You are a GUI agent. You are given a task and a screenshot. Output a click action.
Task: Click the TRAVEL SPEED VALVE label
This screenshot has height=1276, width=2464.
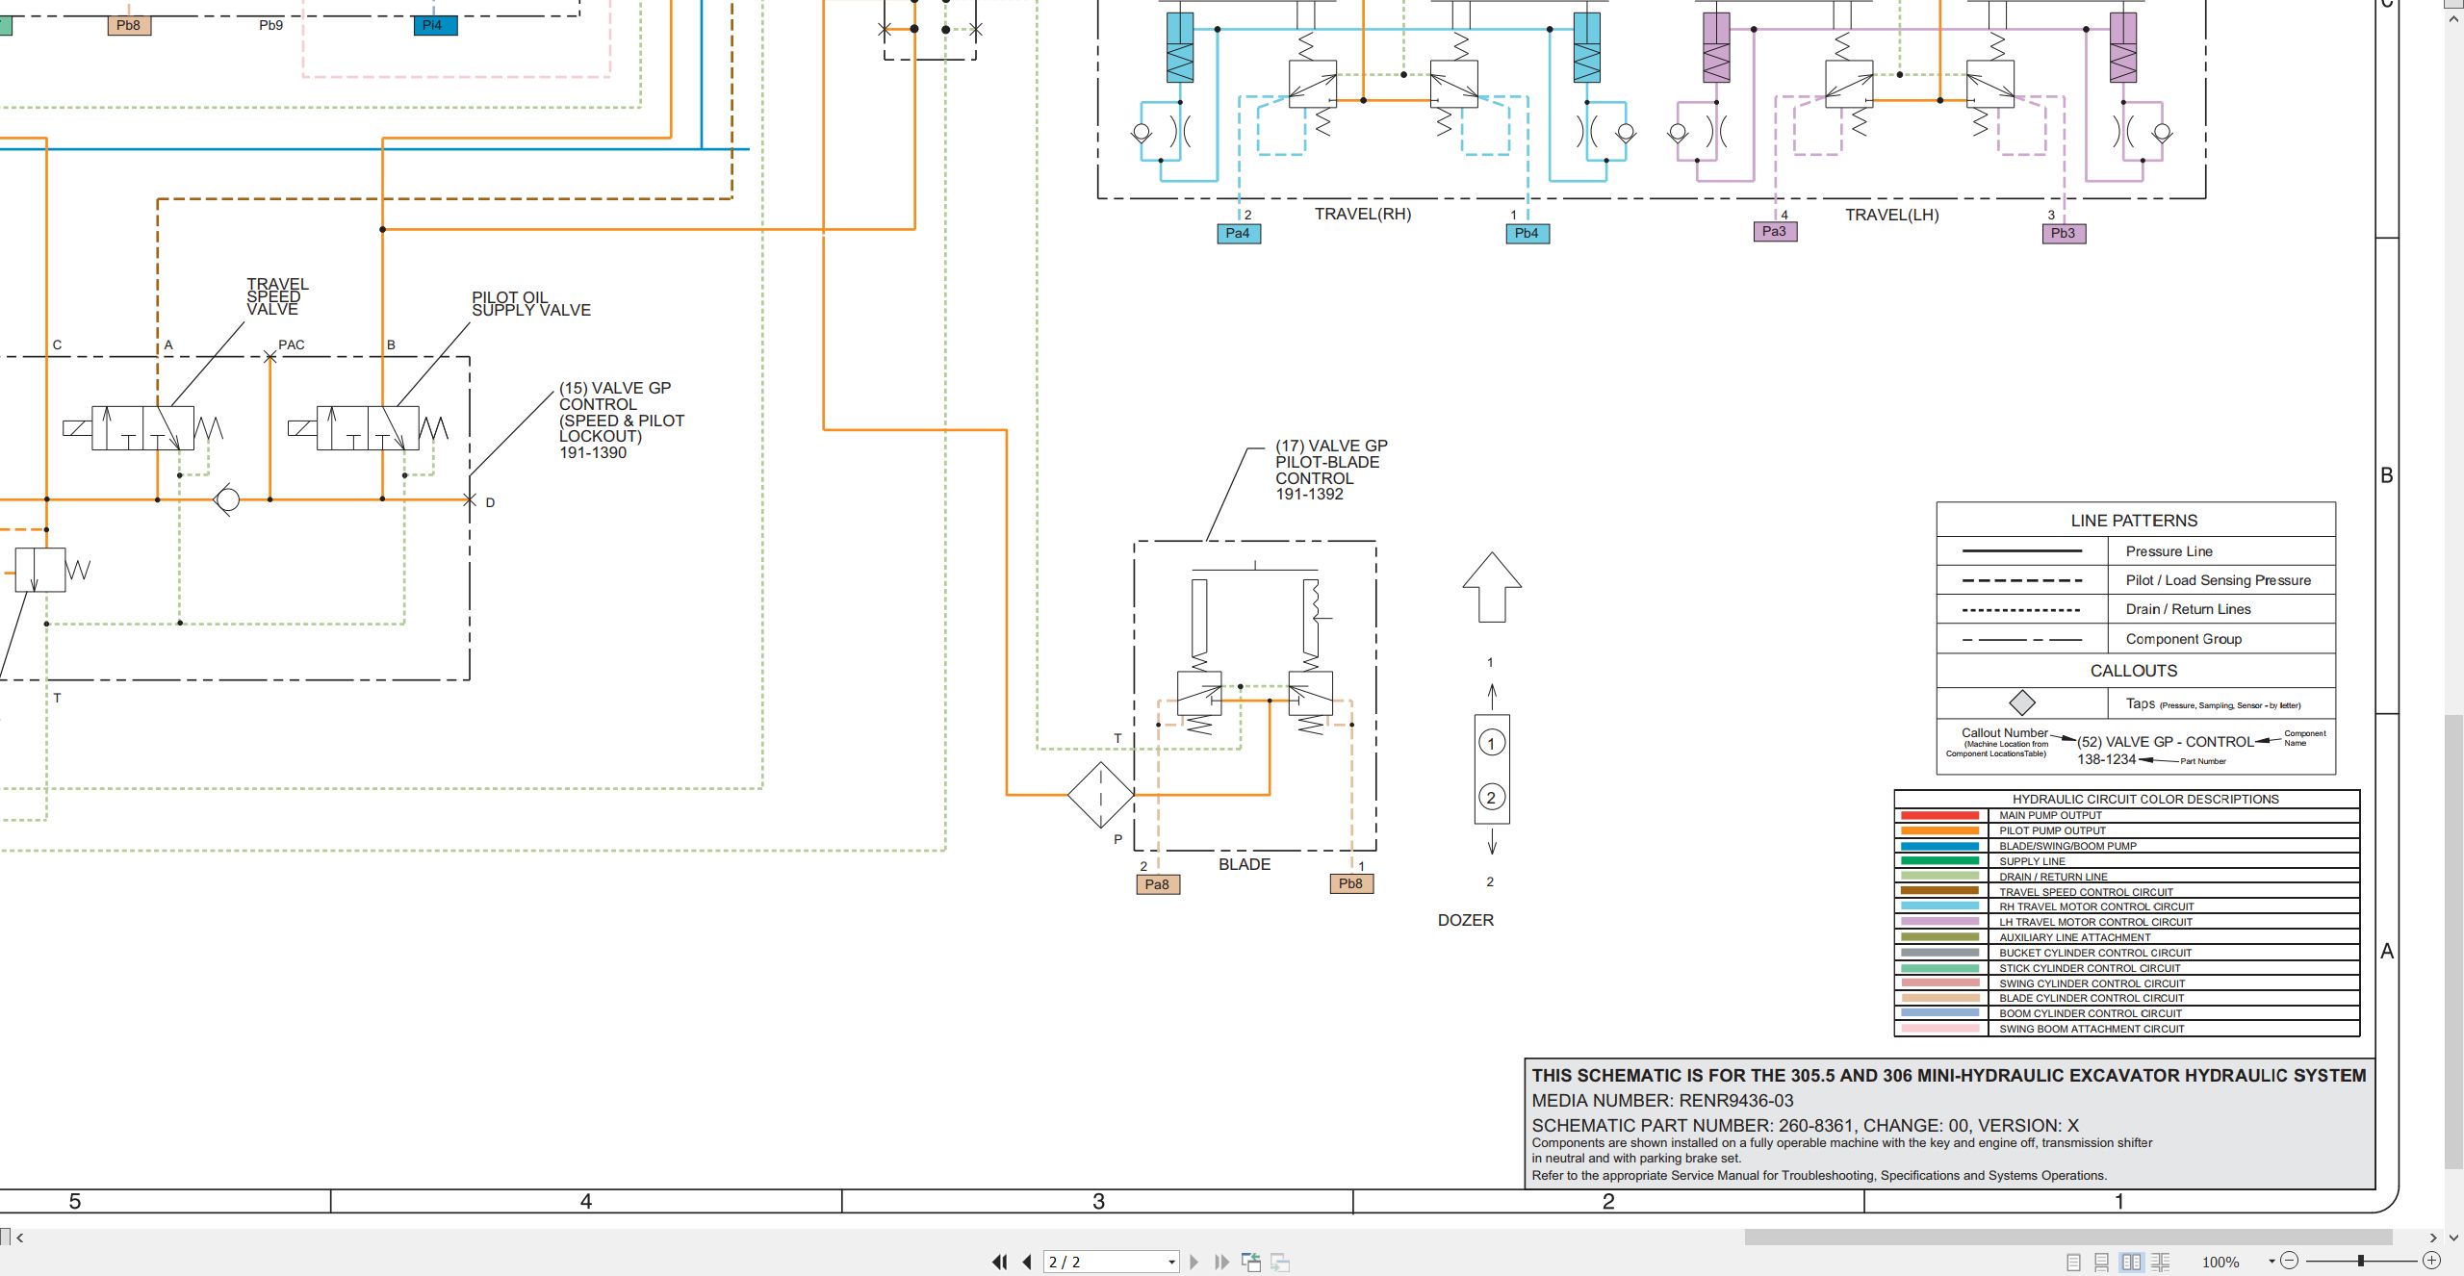tap(277, 296)
